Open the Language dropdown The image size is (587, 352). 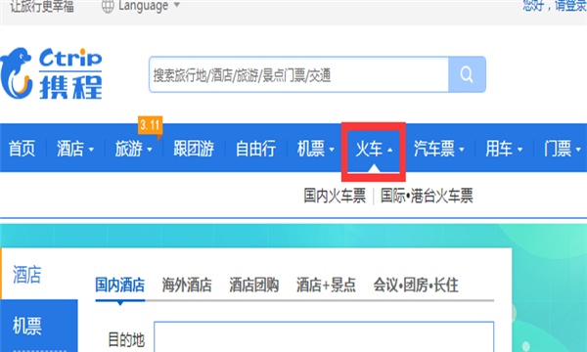[149, 5]
